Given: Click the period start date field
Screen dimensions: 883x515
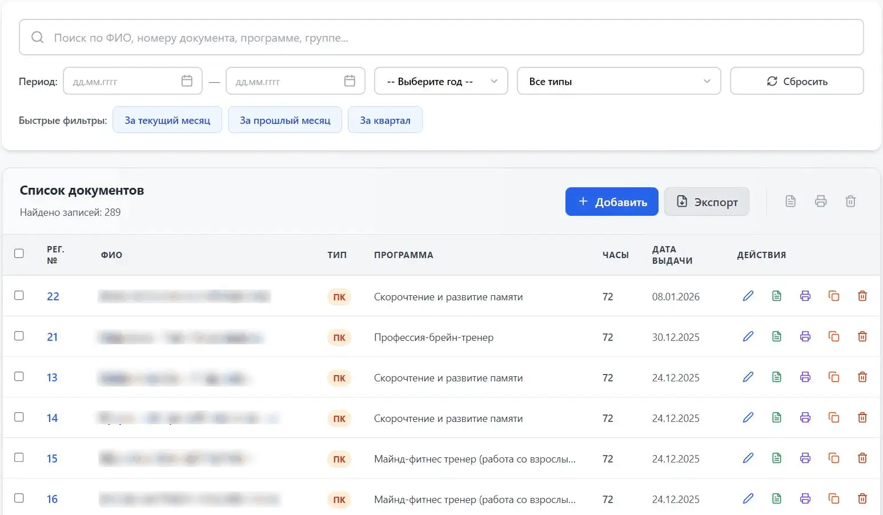Looking at the screenshot, I should point(133,81).
